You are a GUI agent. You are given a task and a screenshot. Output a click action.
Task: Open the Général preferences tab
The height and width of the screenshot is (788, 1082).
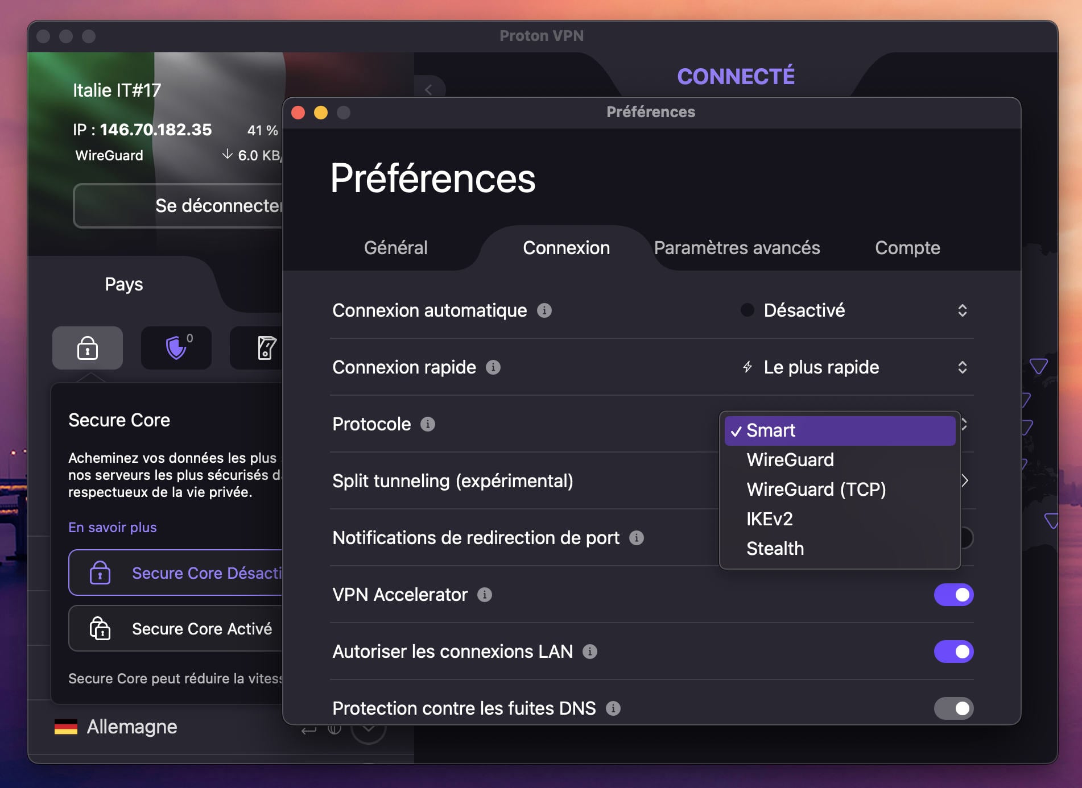(395, 248)
